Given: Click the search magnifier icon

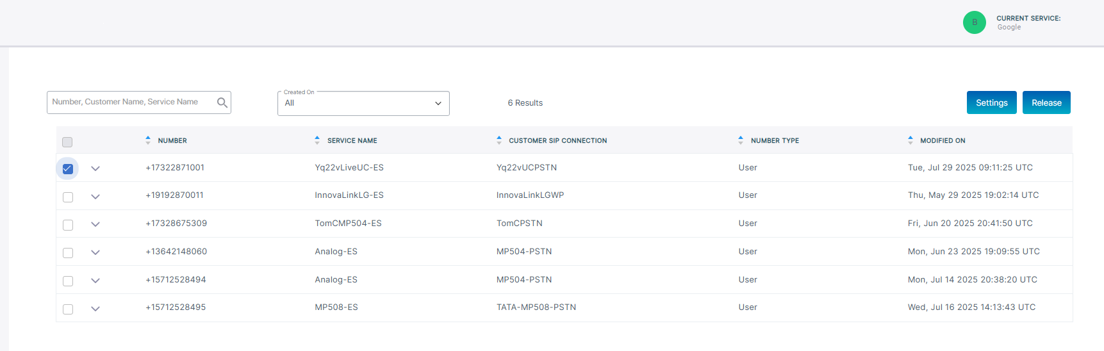Looking at the screenshot, I should click(x=222, y=102).
